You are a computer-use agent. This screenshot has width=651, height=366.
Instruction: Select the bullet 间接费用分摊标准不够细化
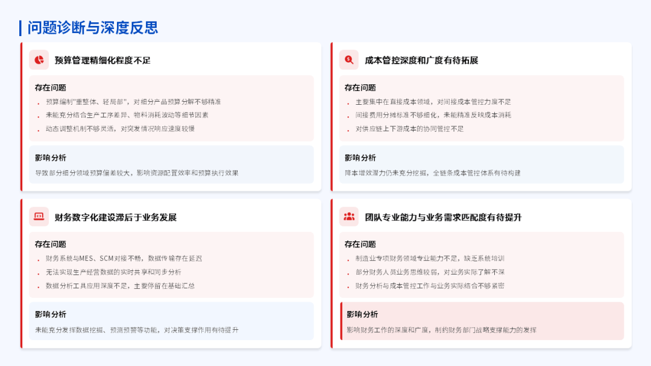click(x=433, y=115)
